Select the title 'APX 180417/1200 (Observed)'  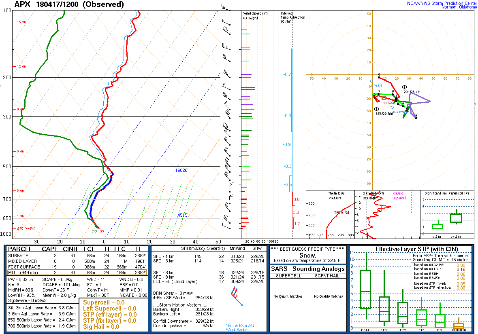69,4
